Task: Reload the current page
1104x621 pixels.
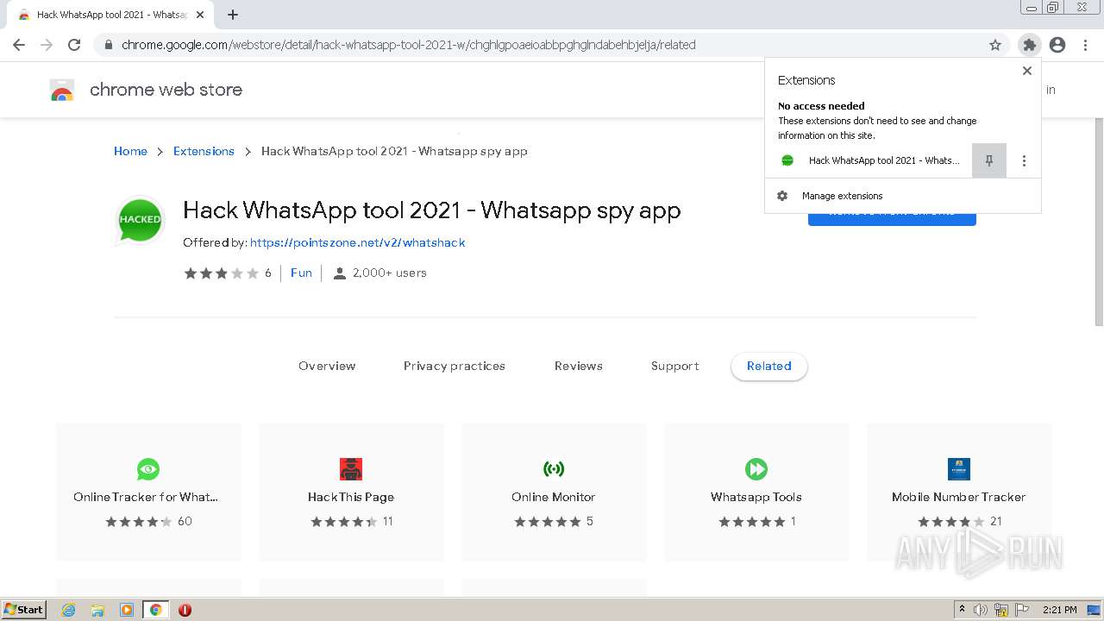Action: point(74,45)
